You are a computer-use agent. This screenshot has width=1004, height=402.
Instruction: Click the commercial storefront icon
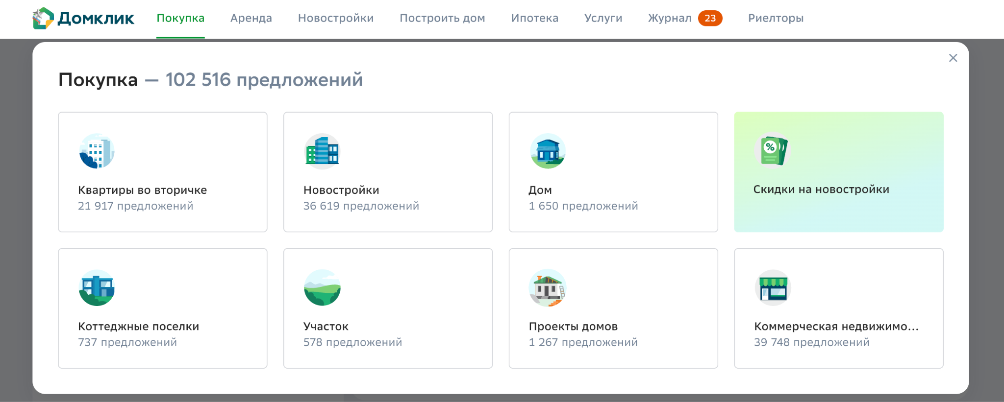[773, 288]
